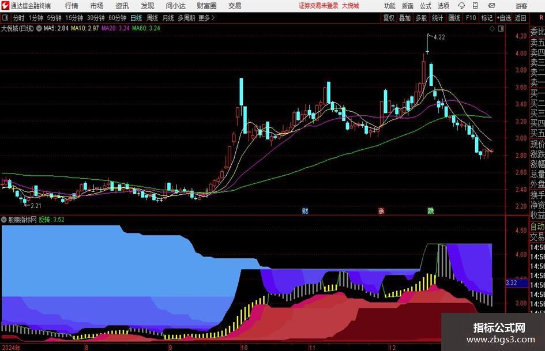Image resolution: width=545 pixels, height=351 pixels.
Task: Toggle the right info panel icon
Action: coord(501,29)
